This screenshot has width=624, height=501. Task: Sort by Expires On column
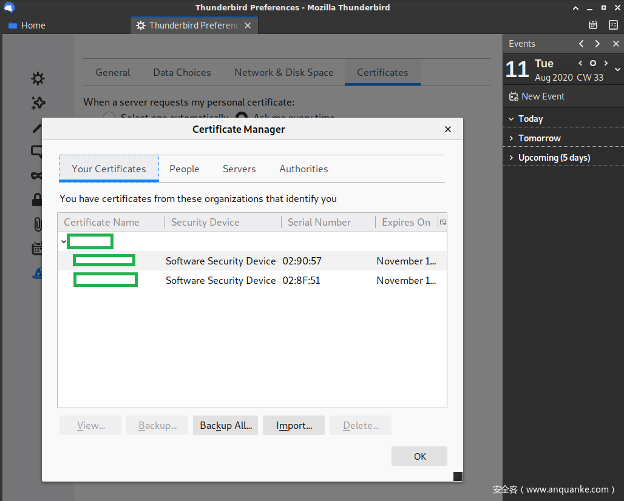(406, 222)
